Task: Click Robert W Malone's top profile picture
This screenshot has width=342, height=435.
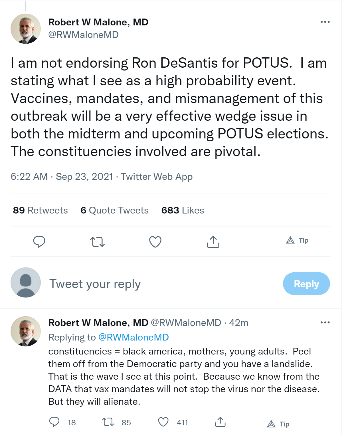Action: 26,29
